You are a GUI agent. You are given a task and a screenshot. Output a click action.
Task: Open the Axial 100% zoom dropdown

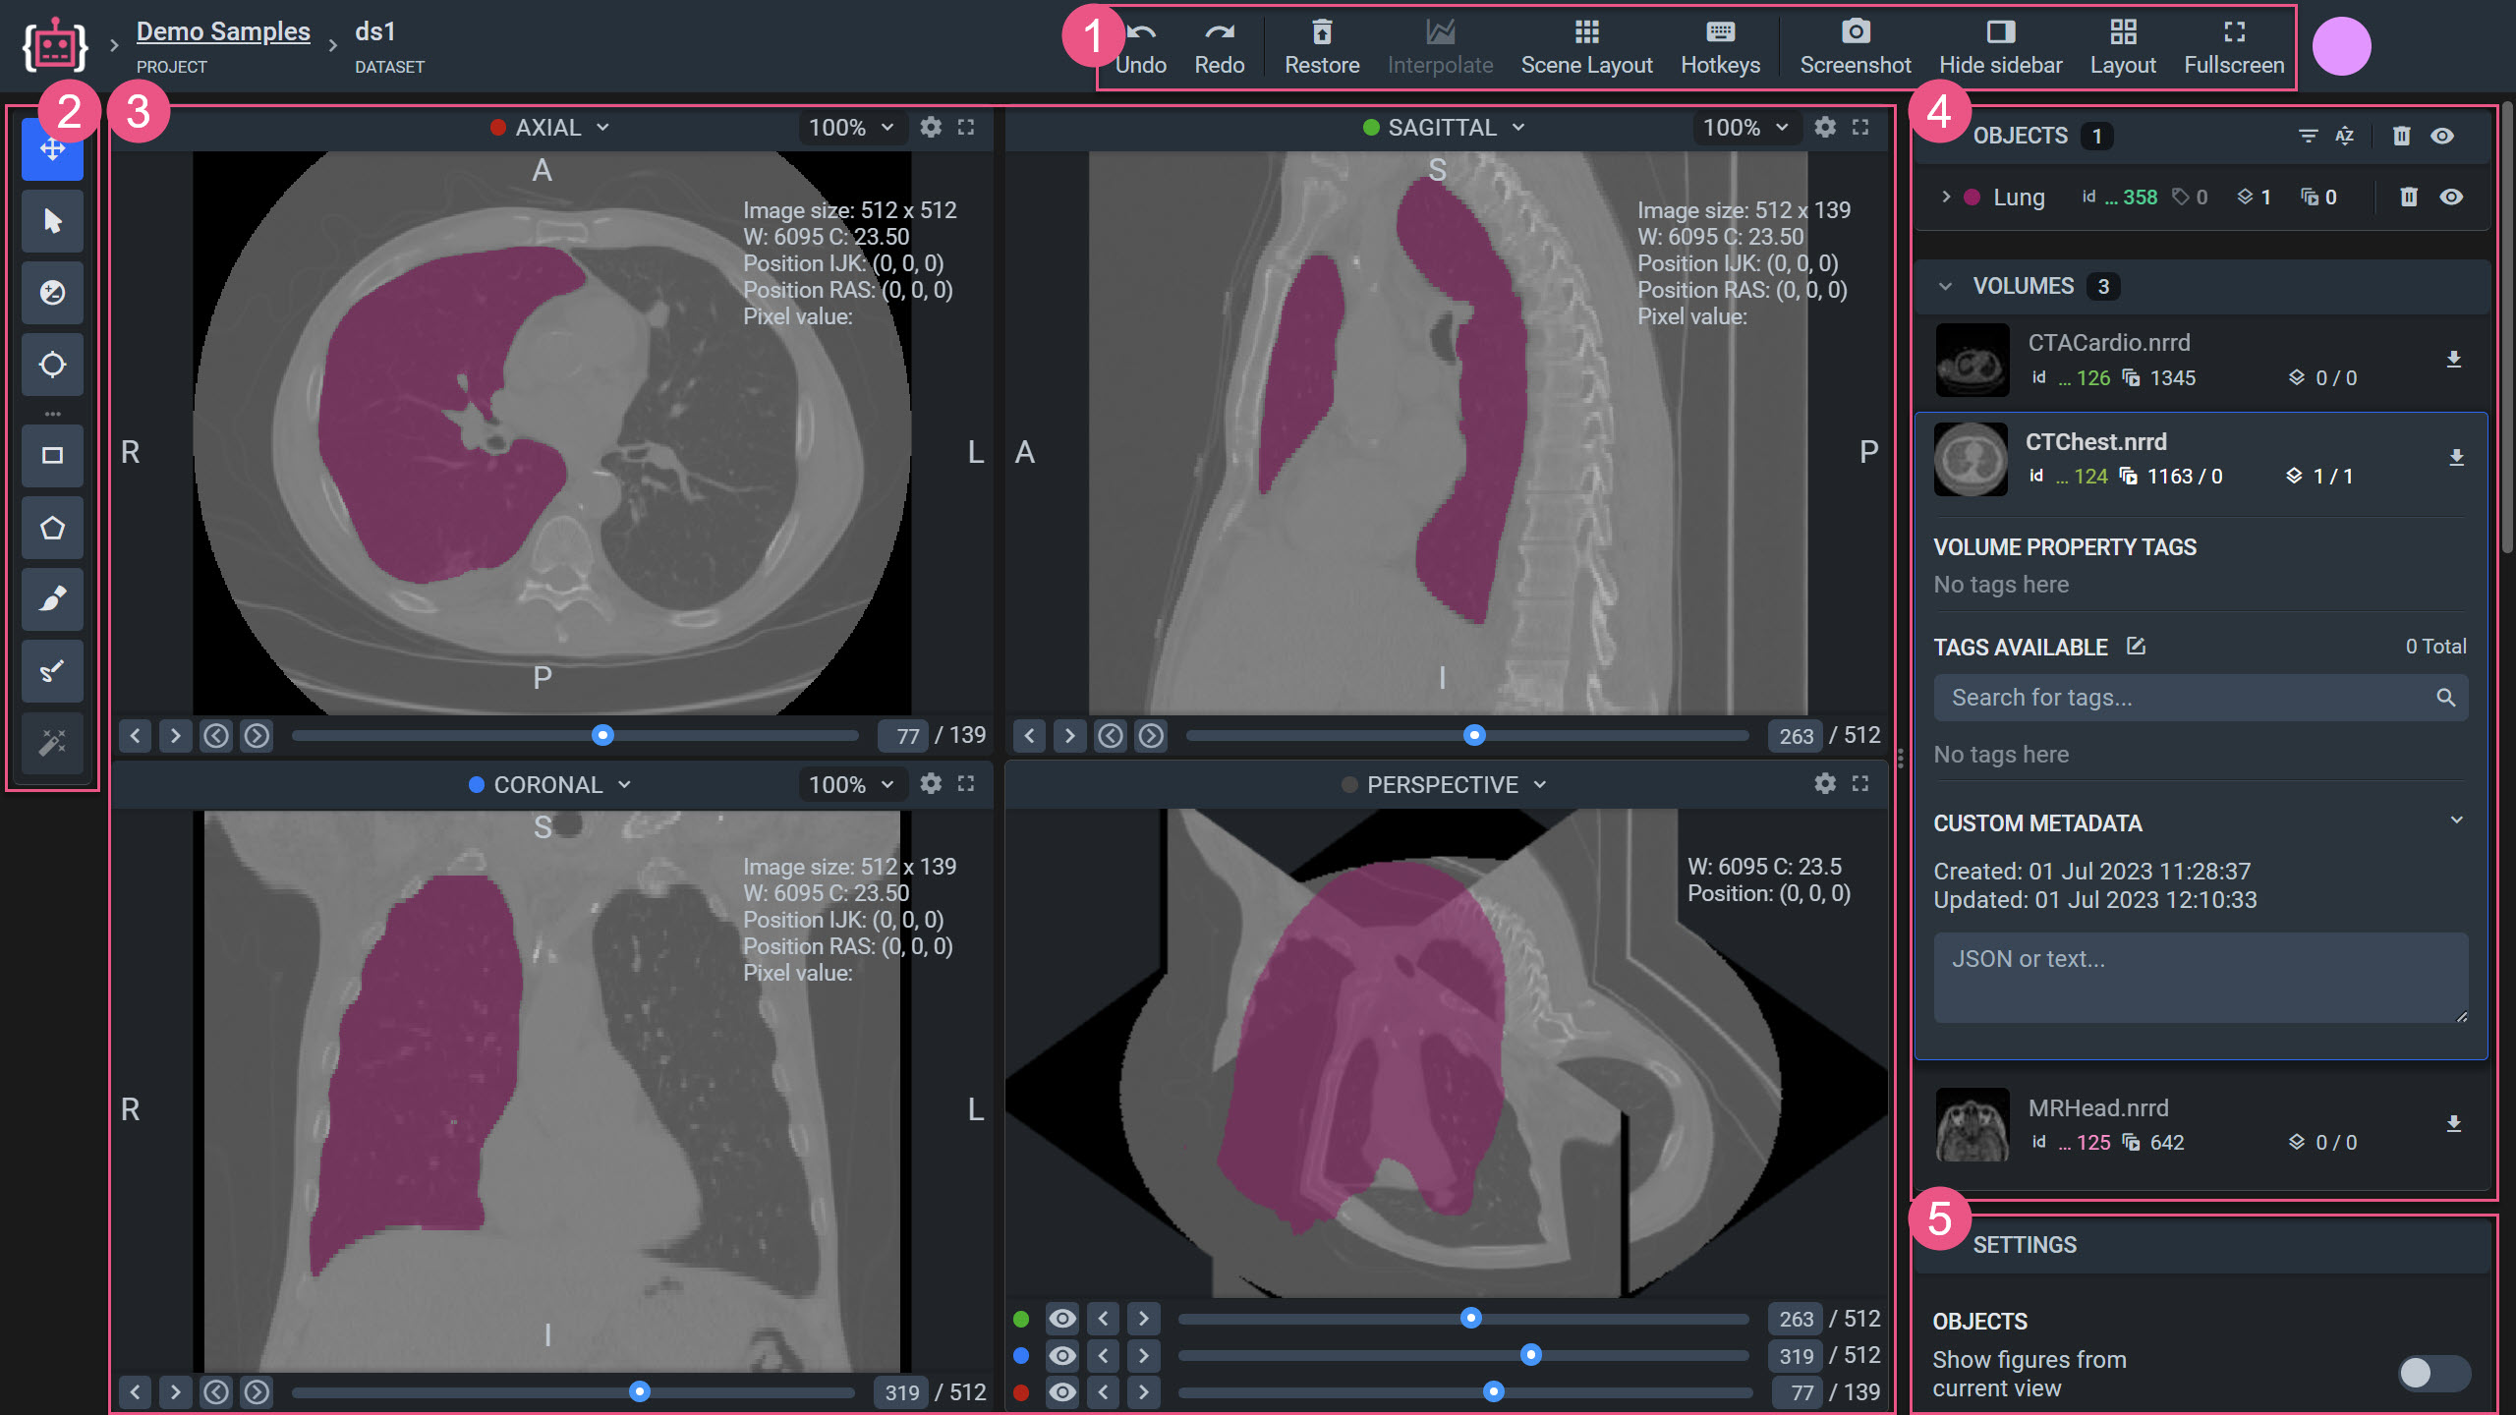point(851,128)
